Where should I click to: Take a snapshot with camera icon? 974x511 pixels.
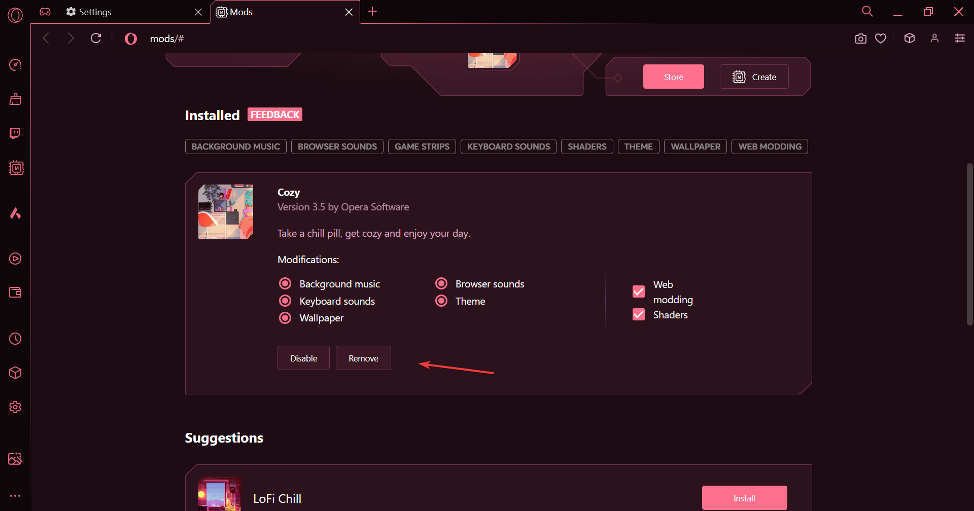(x=860, y=39)
